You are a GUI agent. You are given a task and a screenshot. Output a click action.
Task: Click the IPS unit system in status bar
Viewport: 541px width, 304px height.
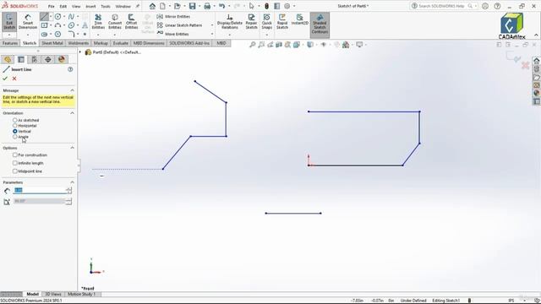click(x=511, y=301)
